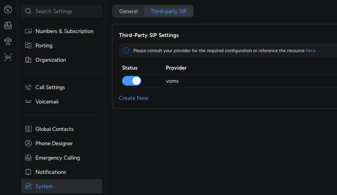Select the voms provider row
The image size is (337, 195).
172,81
